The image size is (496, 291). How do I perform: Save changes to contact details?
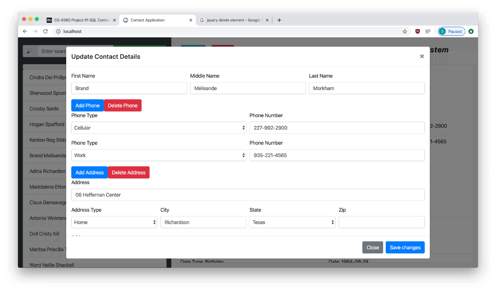tap(405, 247)
